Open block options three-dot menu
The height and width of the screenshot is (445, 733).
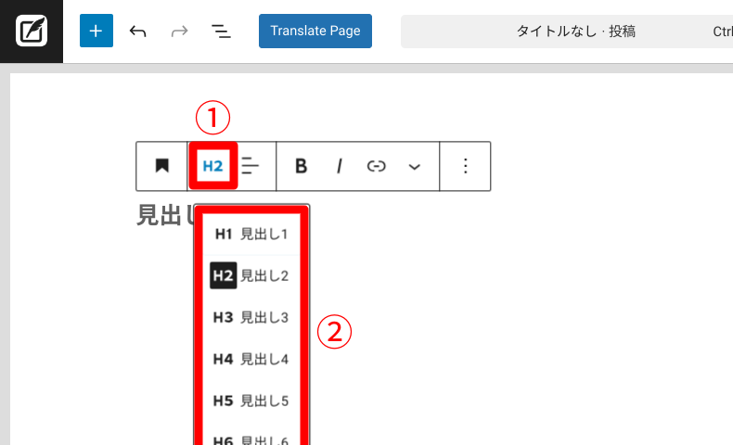[465, 166]
